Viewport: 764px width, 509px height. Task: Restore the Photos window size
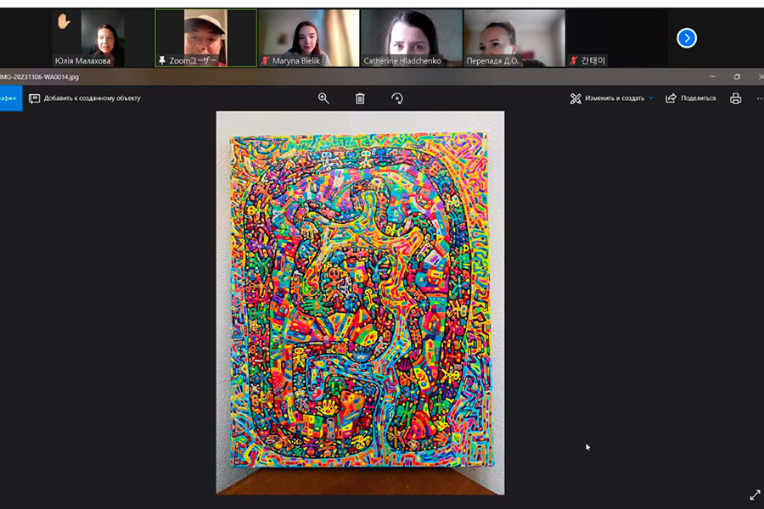pos(737,77)
